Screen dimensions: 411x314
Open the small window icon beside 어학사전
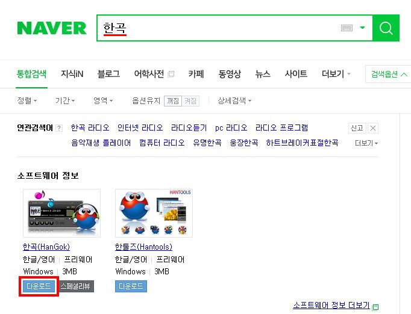click(171, 74)
